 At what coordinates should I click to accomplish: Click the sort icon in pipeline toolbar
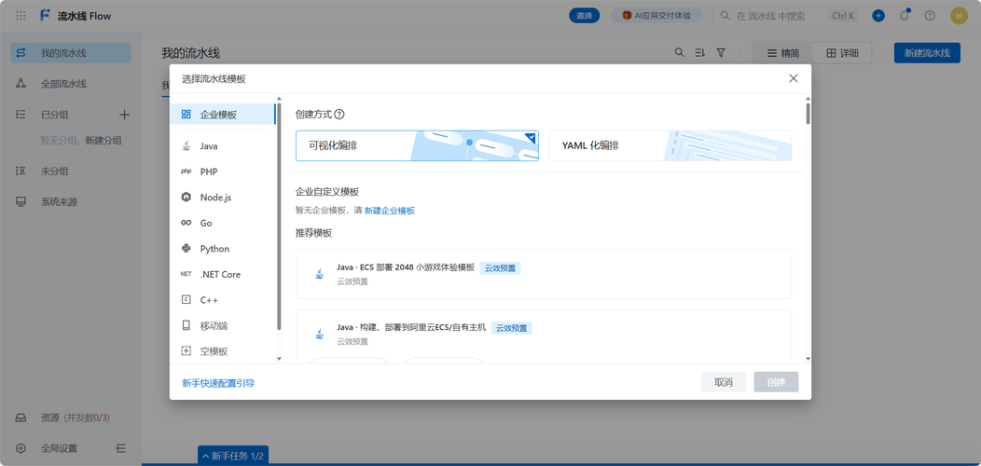tap(700, 53)
